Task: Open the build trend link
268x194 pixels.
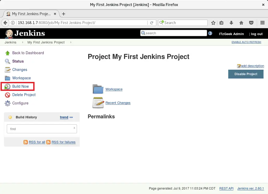Action: pyautogui.click(x=64, y=117)
